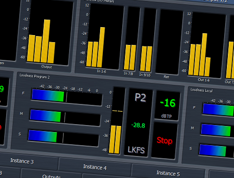234x178 pixels.
Task: Click the Out 1-6 level meter
Action: click(206, 45)
